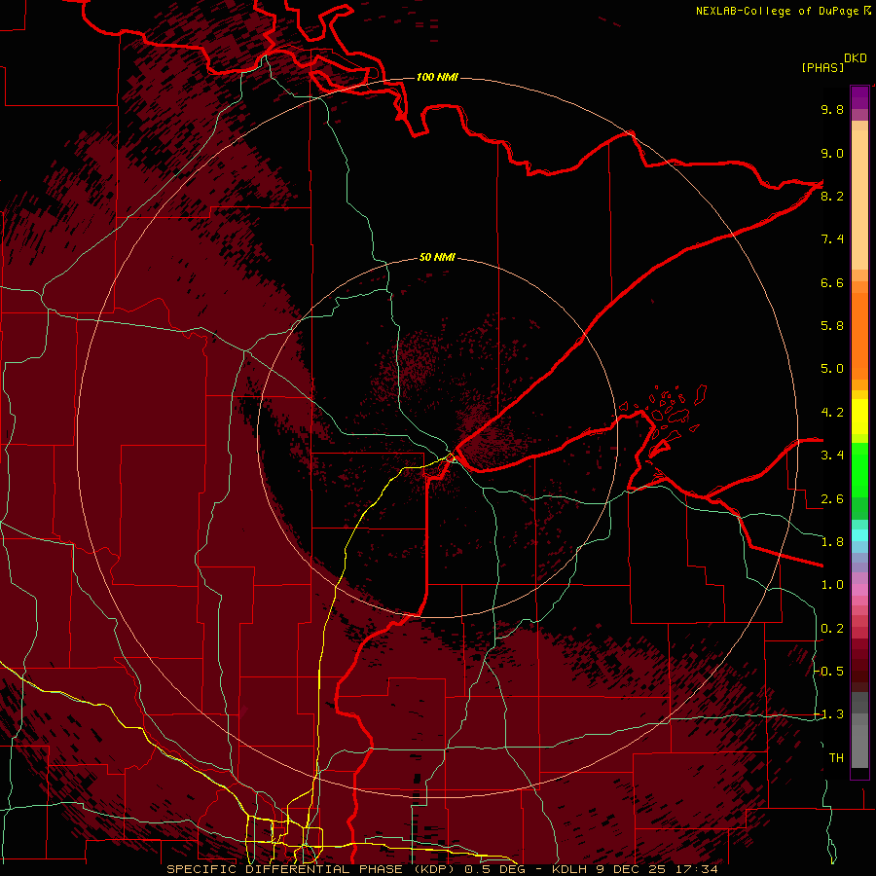Click the bright yellow band of color bar
The width and height of the screenshot is (876, 876).
tap(859, 417)
